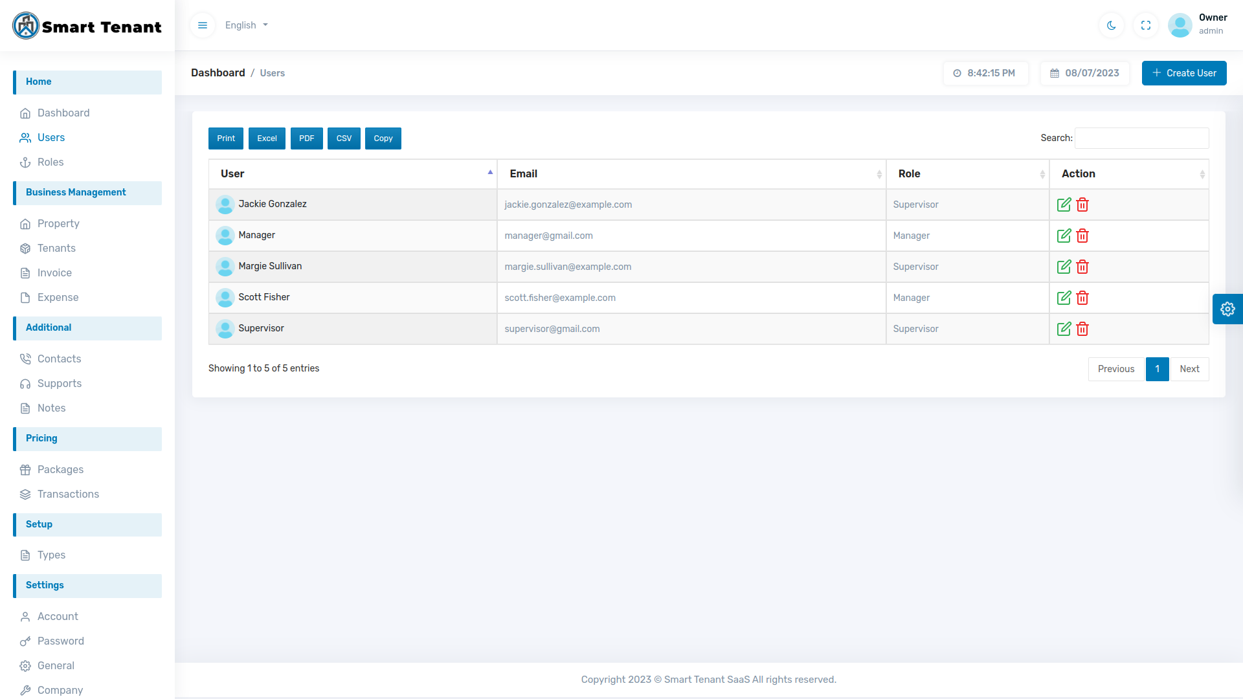Delete the Manager user
This screenshot has height=699, width=1243.
[x=1082, y=236]
